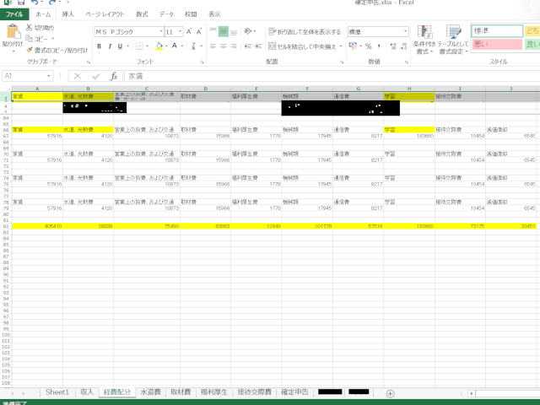Center cell text horizontally
540x405 pixels.
tap(224, 46)
